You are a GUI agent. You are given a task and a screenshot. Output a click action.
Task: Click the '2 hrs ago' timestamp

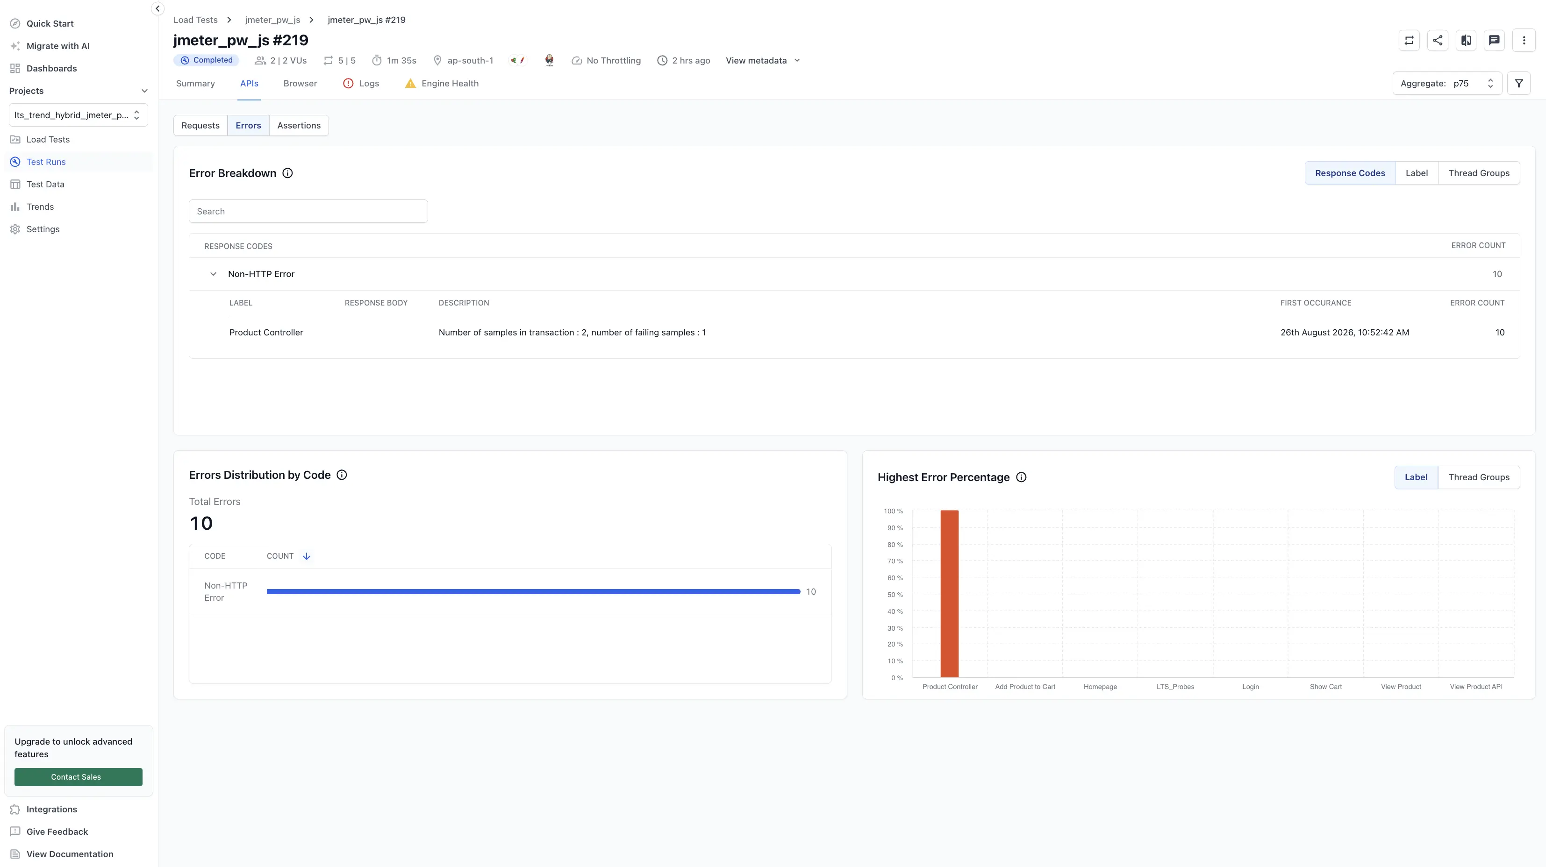click(691, 61)
